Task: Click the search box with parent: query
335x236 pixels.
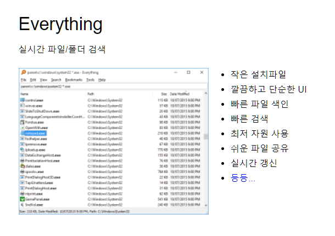Action: coord(114,87)
